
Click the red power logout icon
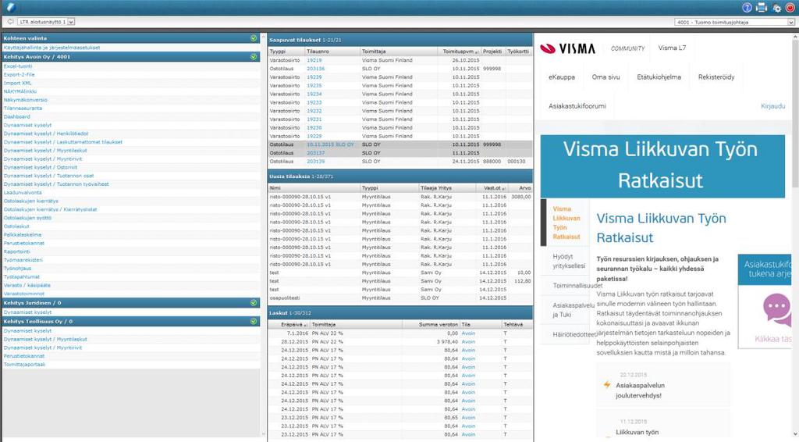790,8
